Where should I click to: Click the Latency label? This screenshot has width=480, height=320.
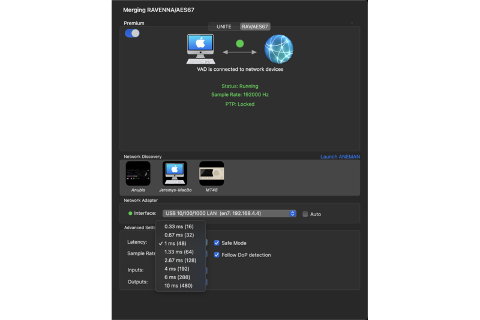[137, 242]
